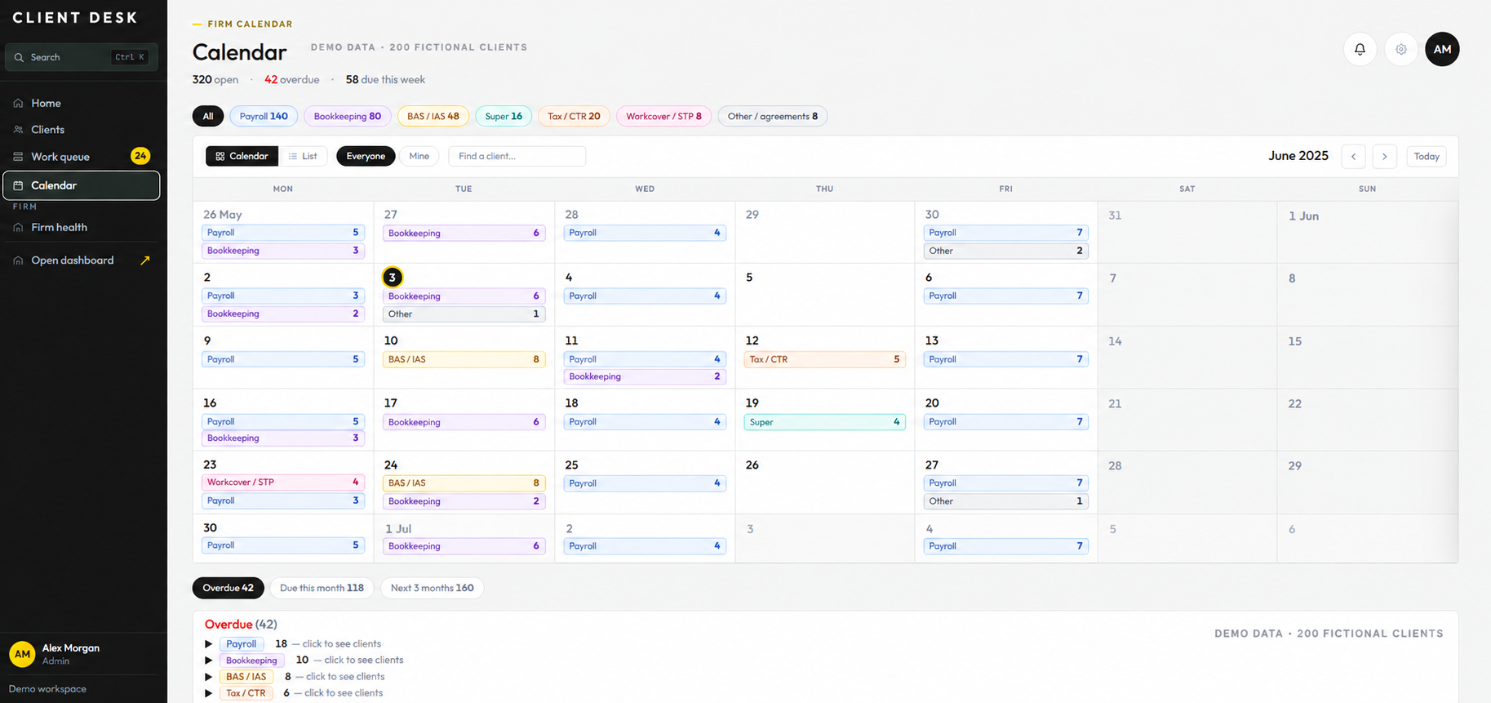Filter by Workcover / STP 8 pill
Viewport: 1491px width, 703px height.
tap(663, 116)
